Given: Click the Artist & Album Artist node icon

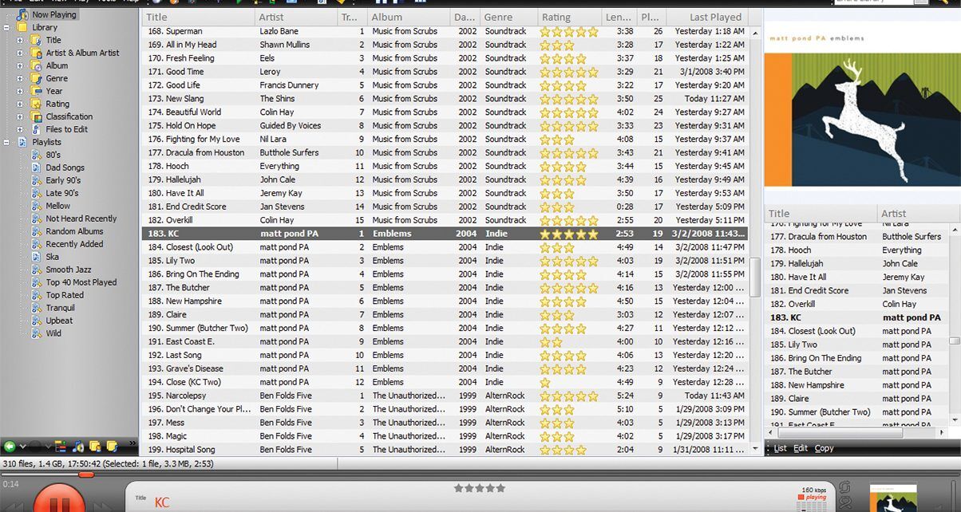Looking at the screenshot, I should pyautogui.click(x=37, y=53).
